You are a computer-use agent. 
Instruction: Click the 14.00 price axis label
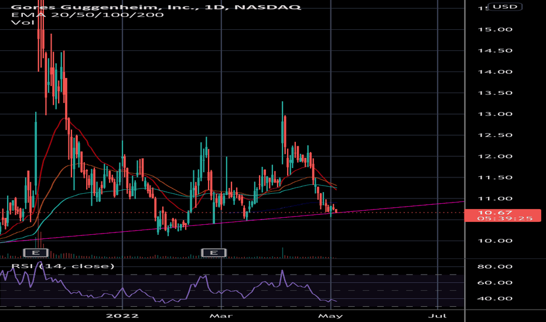click(495, 72)
